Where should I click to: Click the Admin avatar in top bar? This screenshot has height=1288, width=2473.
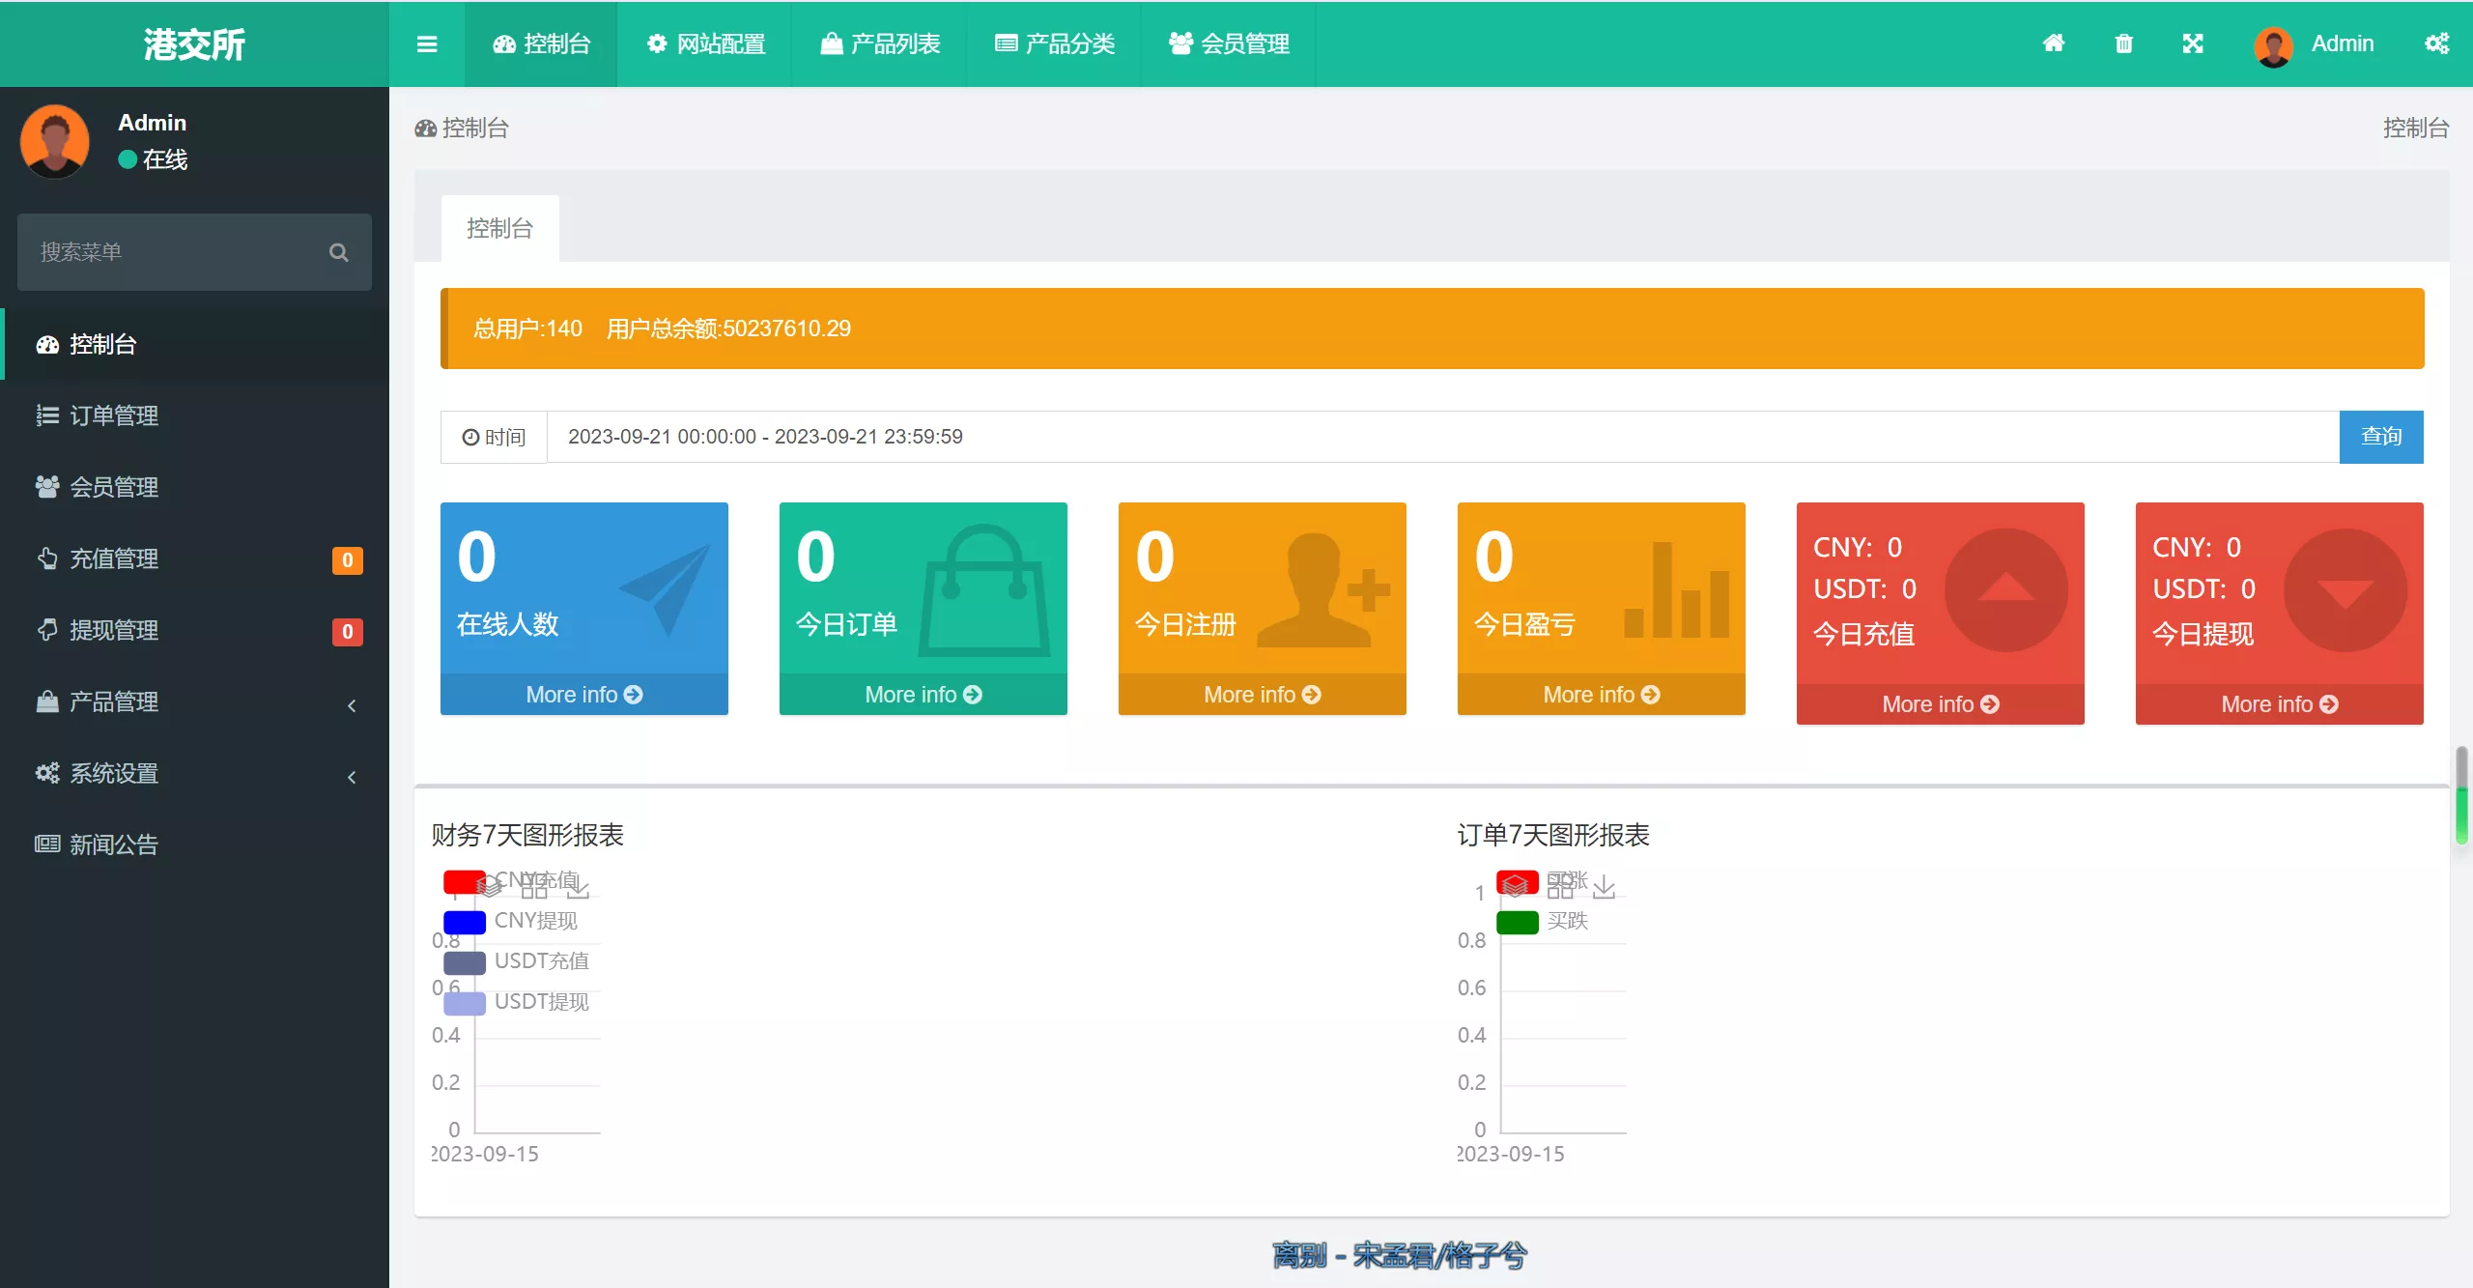point(2273,45)
